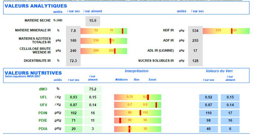Image resolution: width=253 pixels, height=135 pixels.
Task: Click the Matière Sèche value 15.9 cell
Action: click(93, 21)
